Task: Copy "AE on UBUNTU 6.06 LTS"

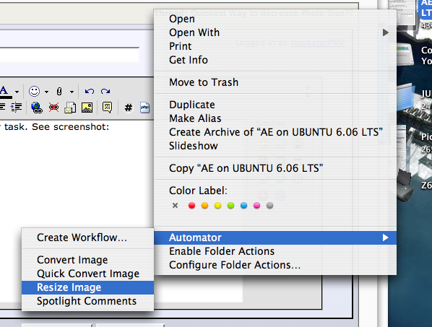Action: (x=275, y=168)
